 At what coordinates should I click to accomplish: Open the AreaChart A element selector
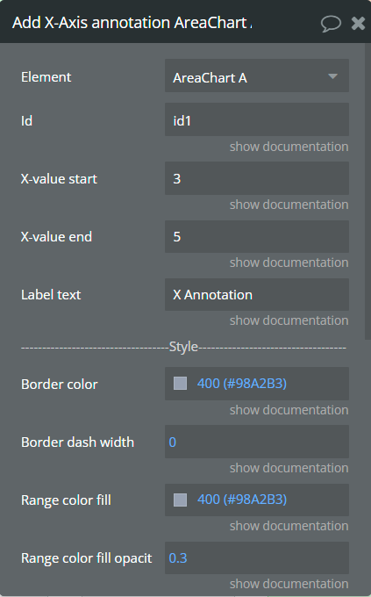[x=256, y=76]
